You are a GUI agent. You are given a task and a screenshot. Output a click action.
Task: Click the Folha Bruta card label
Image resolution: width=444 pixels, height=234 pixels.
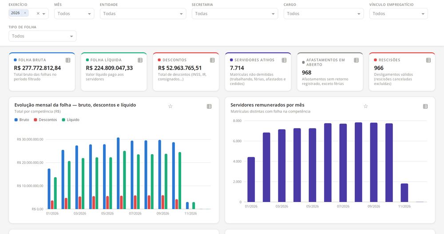pyautogui.click(x=32, y=60)
